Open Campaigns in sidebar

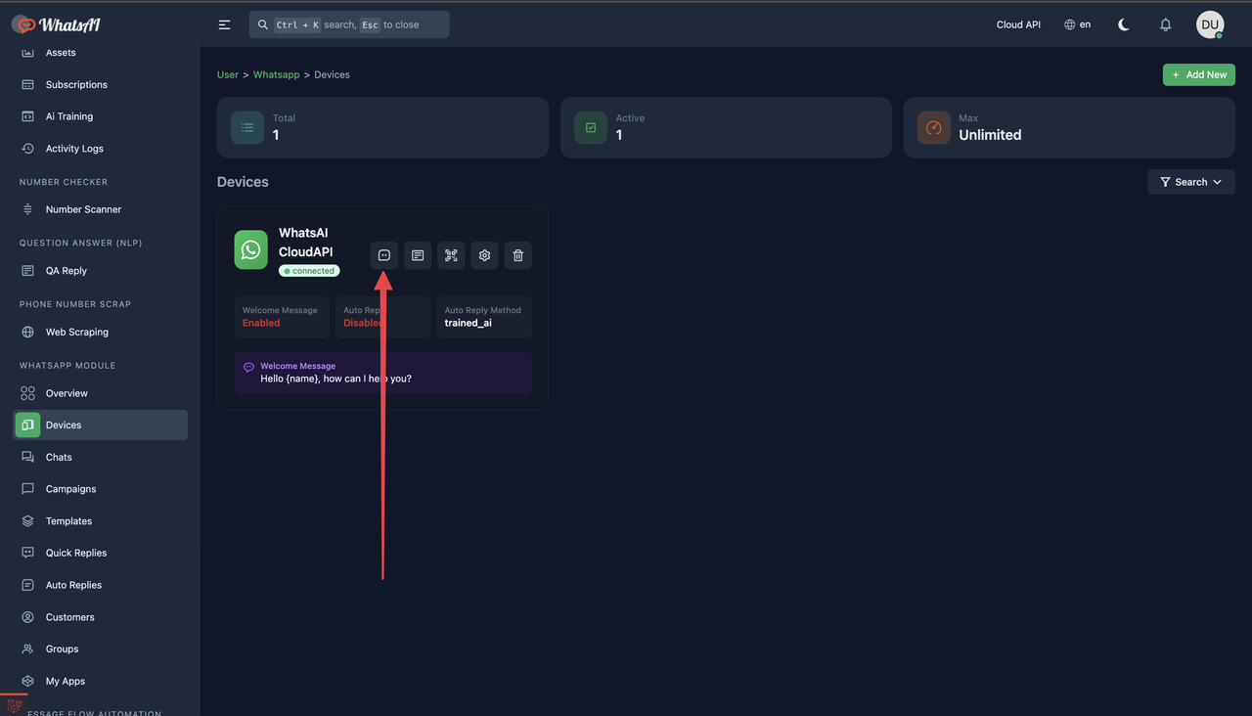(100, 489)
